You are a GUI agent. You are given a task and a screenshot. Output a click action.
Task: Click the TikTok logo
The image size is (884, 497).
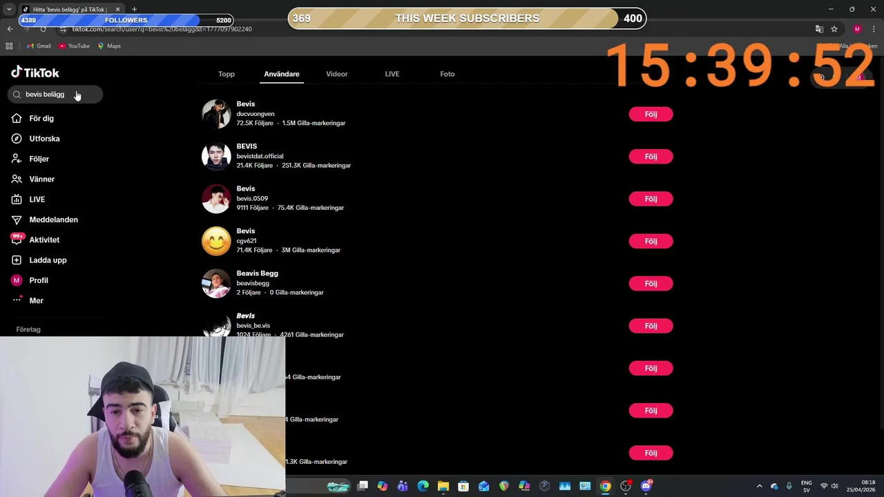35,72
